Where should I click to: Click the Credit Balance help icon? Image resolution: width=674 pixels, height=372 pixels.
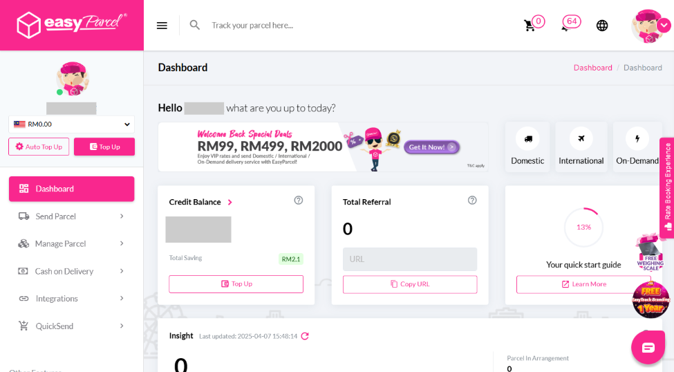click(x=299, y=201)
